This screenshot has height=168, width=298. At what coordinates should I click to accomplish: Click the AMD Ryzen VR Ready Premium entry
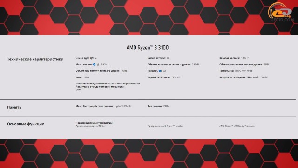(x=237, y=126)
